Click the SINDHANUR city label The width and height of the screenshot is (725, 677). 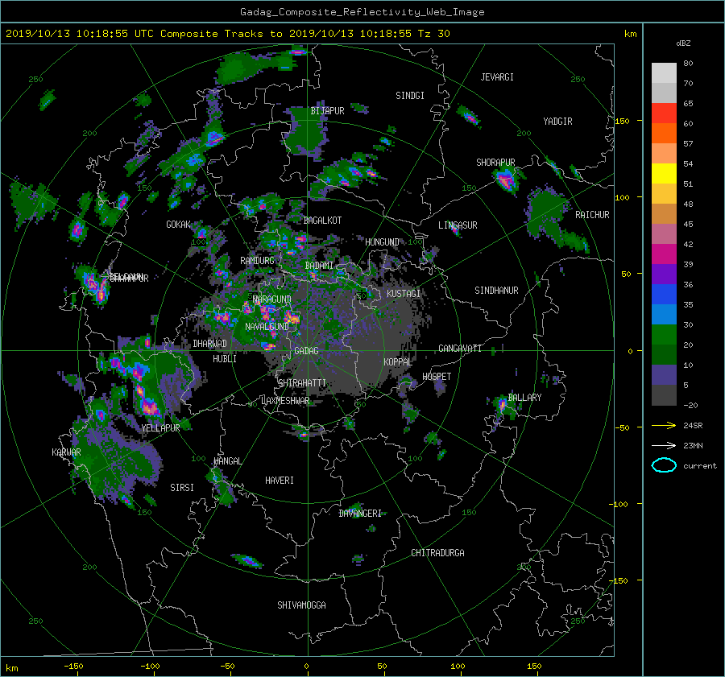pyautogui.click(x=496, y=291)
